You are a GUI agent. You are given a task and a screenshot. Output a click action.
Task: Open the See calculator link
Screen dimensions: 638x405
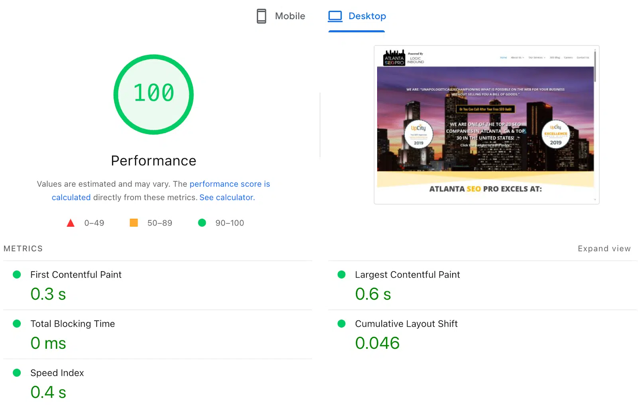pos(227,198)
